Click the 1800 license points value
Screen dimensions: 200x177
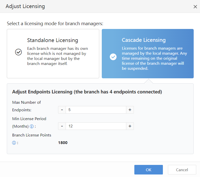[x=63, y=143]
